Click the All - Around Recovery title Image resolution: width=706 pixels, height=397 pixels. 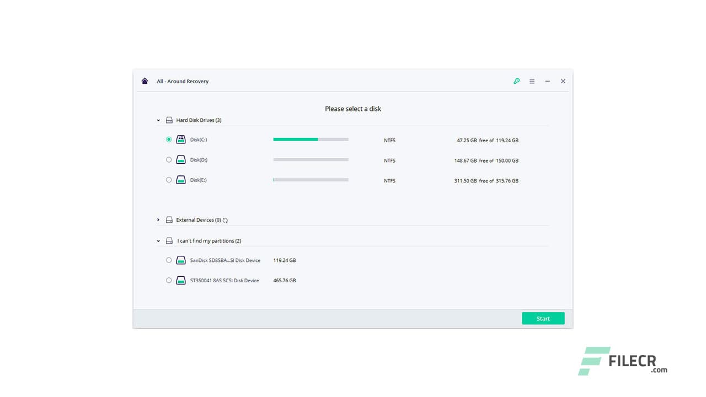(x=183, y=81)
